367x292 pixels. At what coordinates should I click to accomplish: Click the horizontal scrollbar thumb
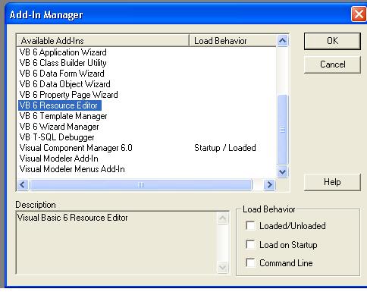(141, 184)
